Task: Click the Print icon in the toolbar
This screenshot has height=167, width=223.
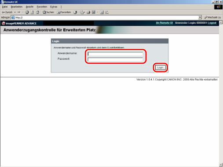Action: click(x=88, y=12)
